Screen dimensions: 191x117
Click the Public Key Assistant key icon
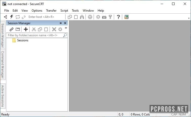110,17
